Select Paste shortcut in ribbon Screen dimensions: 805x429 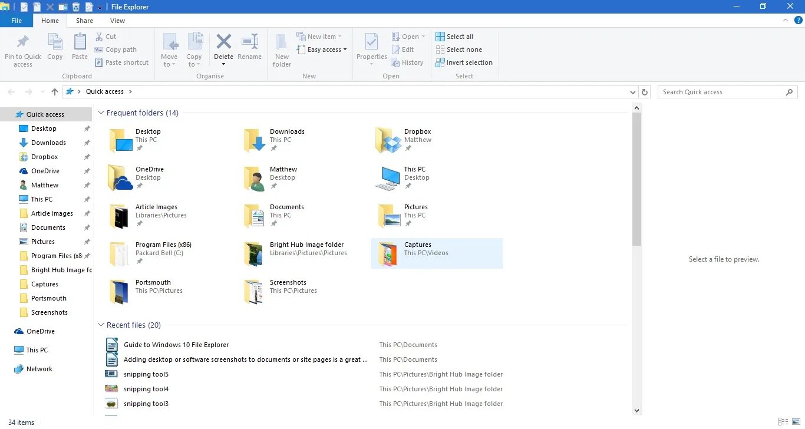pyautogui.click(x=122, y=62)
